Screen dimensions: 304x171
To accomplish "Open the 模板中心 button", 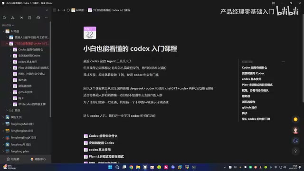I will click(x=38, y=159).
